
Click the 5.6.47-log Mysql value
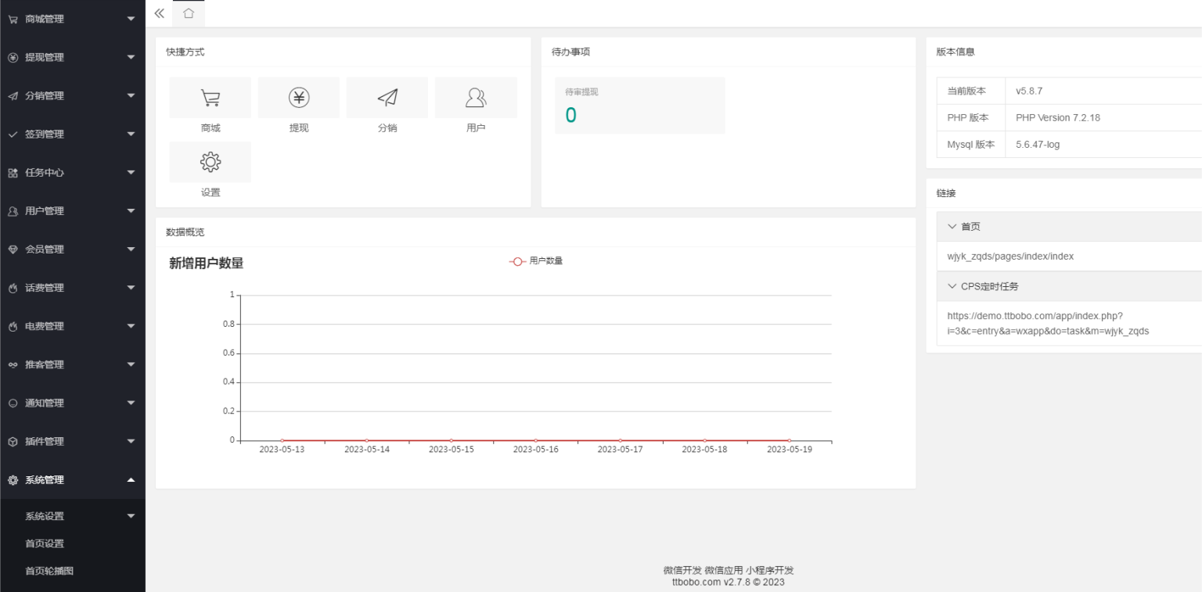(1038, 145)
